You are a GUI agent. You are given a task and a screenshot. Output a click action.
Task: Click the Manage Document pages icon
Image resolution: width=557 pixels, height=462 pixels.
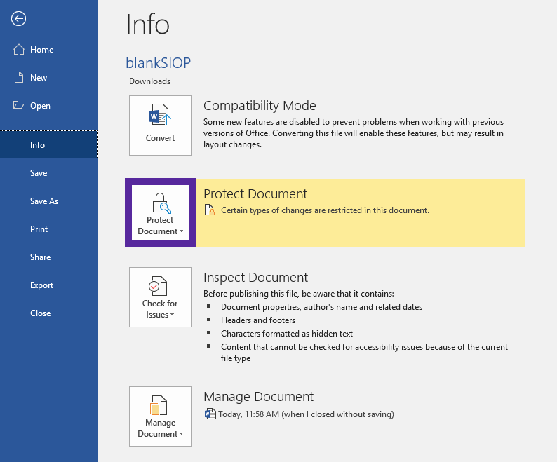tap(159, 405)
